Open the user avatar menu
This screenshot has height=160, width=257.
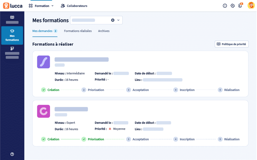point(251,6)
